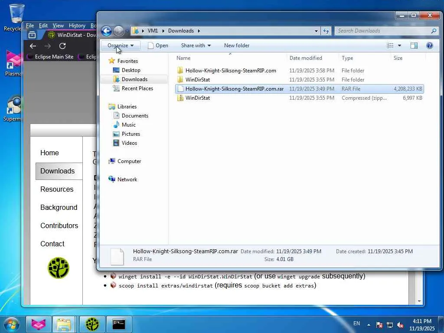This screenshot has height=333, width=444.
Task: Open Explorer help question mark icon
Action: pyautogui.click(x=429, y=45)
